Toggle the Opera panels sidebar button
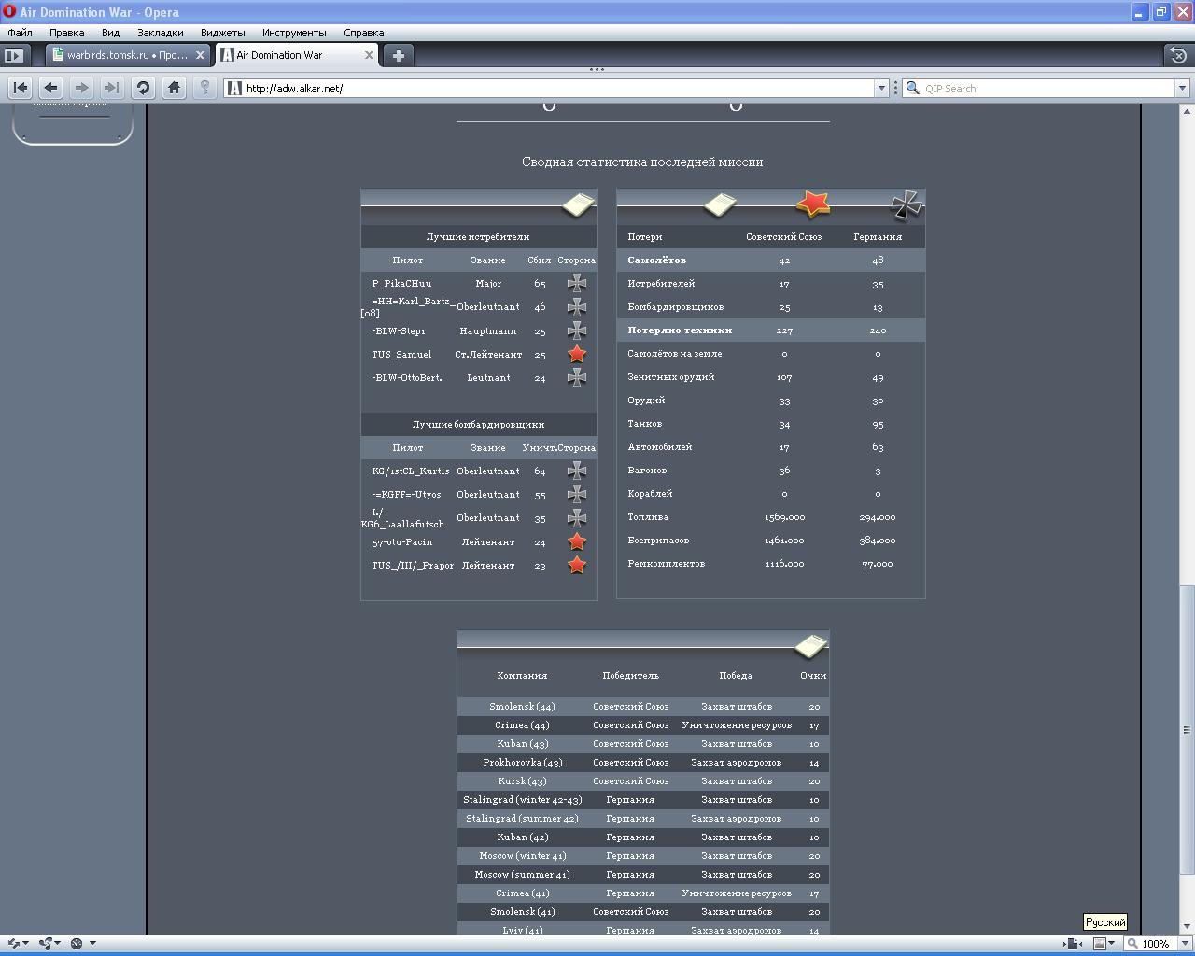 [14, 55]
